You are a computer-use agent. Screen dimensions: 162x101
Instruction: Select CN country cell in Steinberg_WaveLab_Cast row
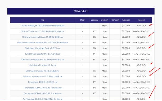(94, 48)
